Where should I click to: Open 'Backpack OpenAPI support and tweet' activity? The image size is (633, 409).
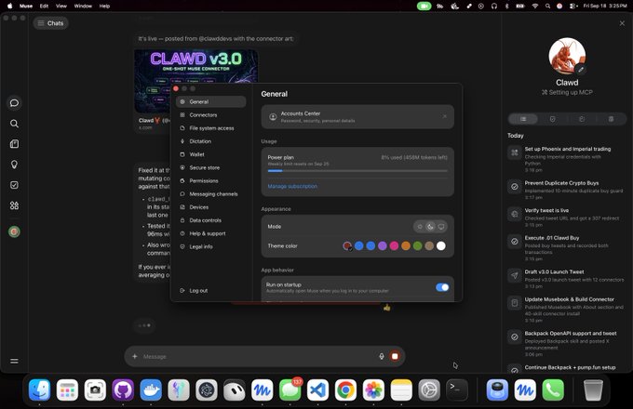click(566, 343)
